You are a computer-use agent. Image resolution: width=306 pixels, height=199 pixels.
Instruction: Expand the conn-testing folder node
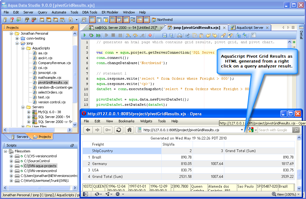pos(17,38)
